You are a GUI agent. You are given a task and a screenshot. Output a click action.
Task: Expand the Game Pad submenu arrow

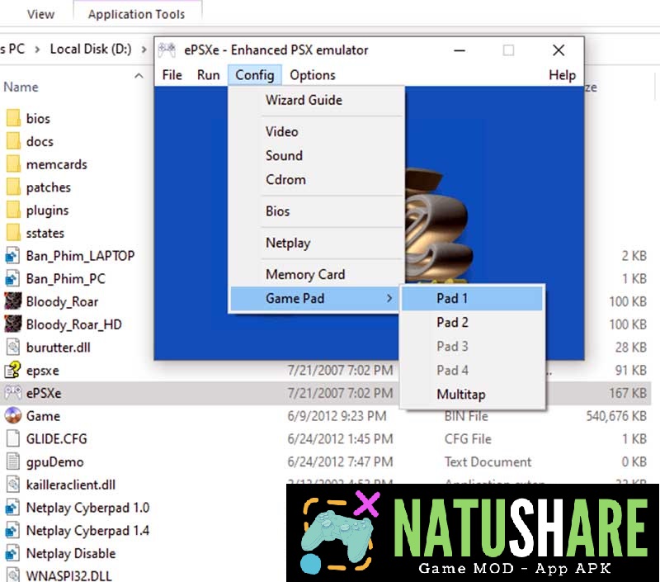389,298
